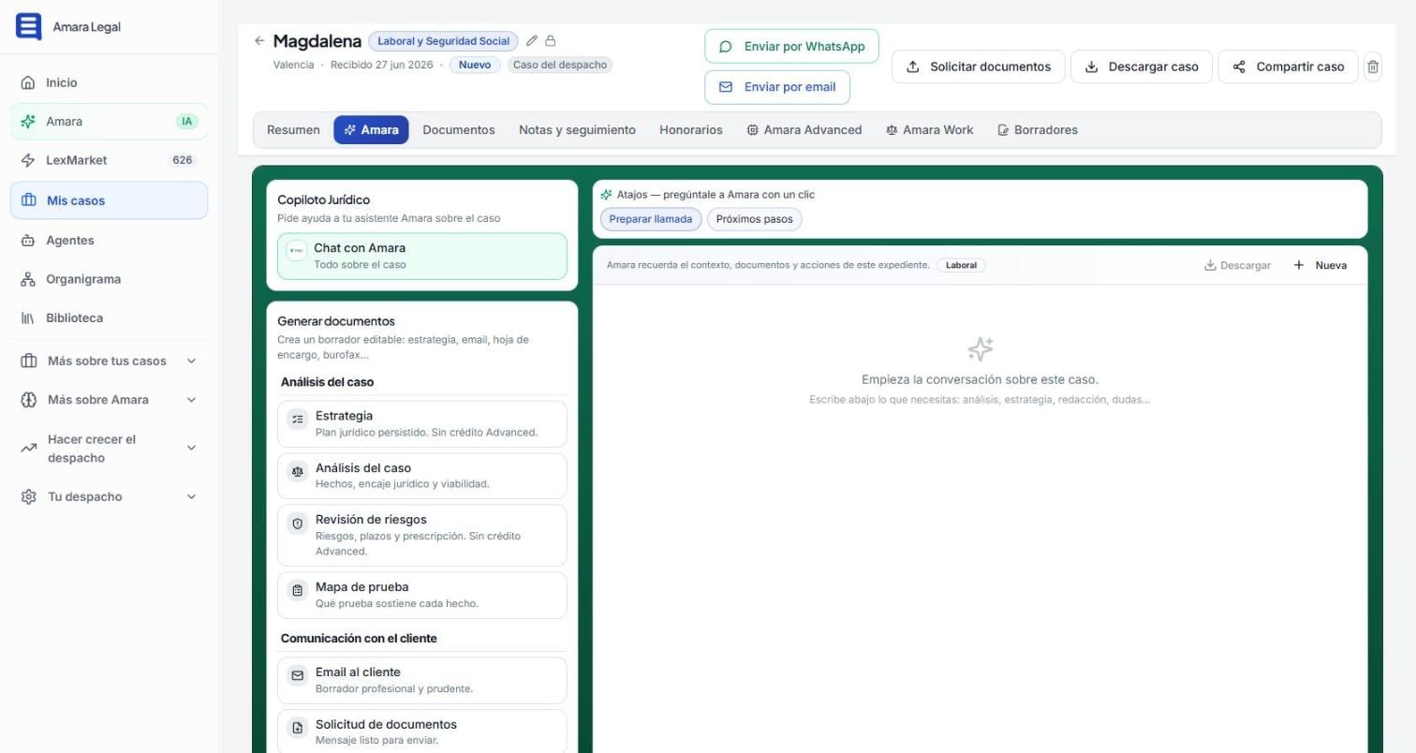Image resolution: width=1416 pixels, height=753 pixels.
Task: Click the pencil edit icon by the case title
Action: pos(532,41)
